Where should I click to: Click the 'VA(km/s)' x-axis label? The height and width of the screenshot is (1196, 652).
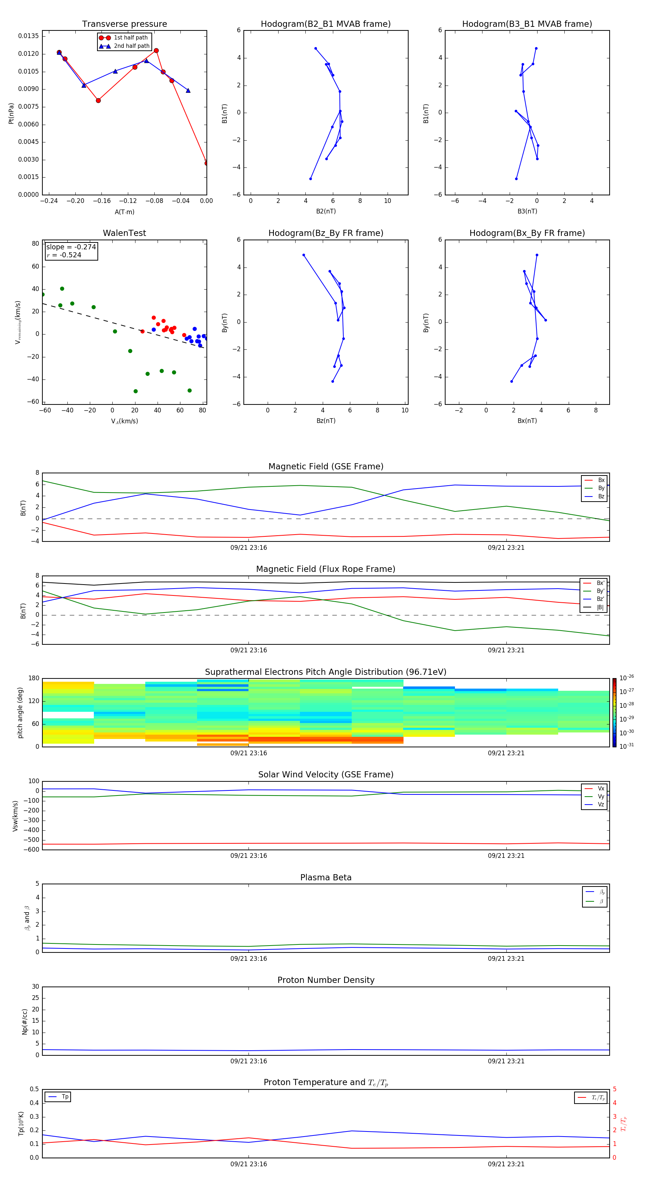tap(124, 421)
